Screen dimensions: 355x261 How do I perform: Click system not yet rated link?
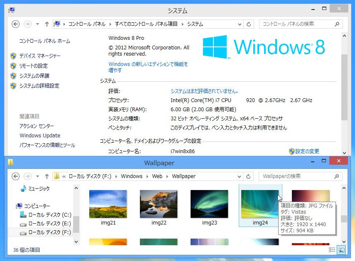(x=204, y=91)
